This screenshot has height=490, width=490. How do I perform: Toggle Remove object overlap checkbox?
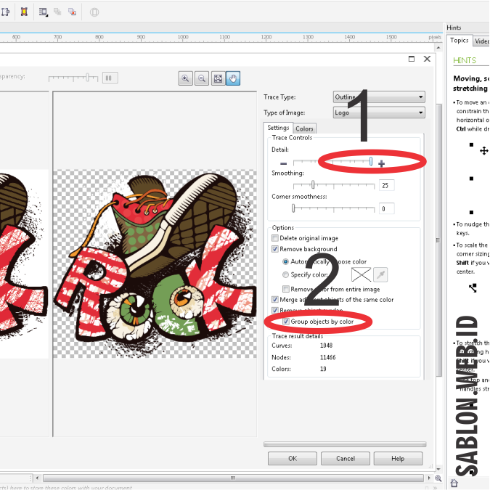tap(275, 310)
